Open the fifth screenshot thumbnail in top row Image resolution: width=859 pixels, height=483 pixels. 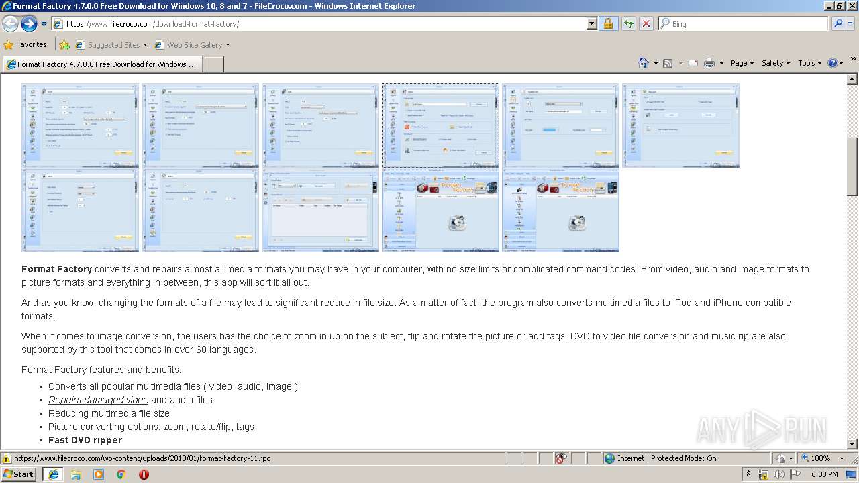point(560,125)
